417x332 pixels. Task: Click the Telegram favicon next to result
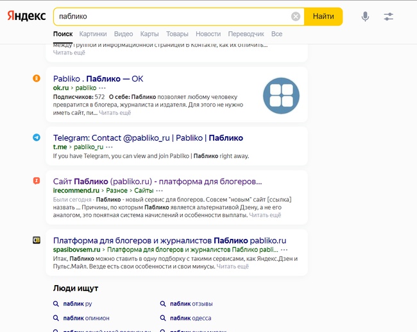click(37, 137)
